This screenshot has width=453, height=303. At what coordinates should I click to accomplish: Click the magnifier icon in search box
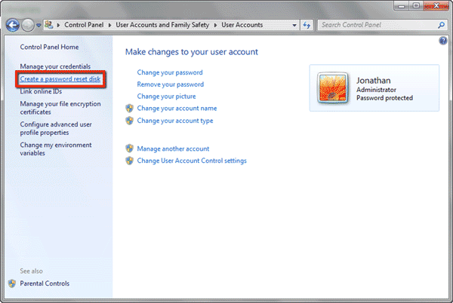(442, 25)
